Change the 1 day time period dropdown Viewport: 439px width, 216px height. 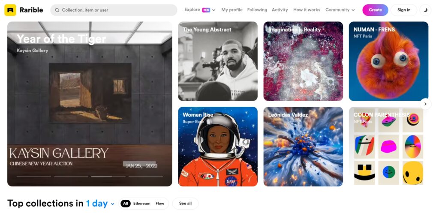tap(100, 204)
